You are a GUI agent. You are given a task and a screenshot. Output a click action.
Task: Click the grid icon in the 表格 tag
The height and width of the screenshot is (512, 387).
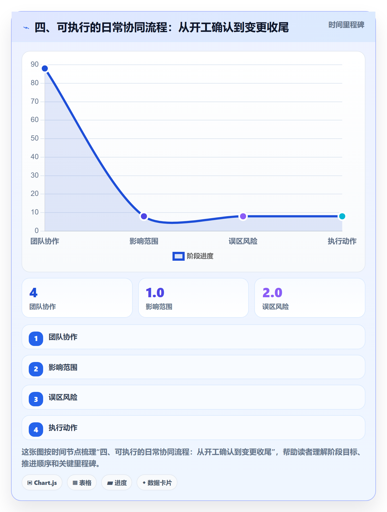tap(75, 483)
